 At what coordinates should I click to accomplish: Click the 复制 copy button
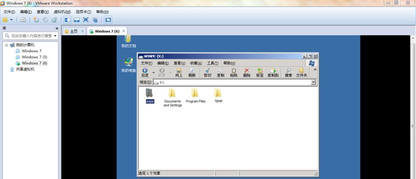[x=221, y=72]
